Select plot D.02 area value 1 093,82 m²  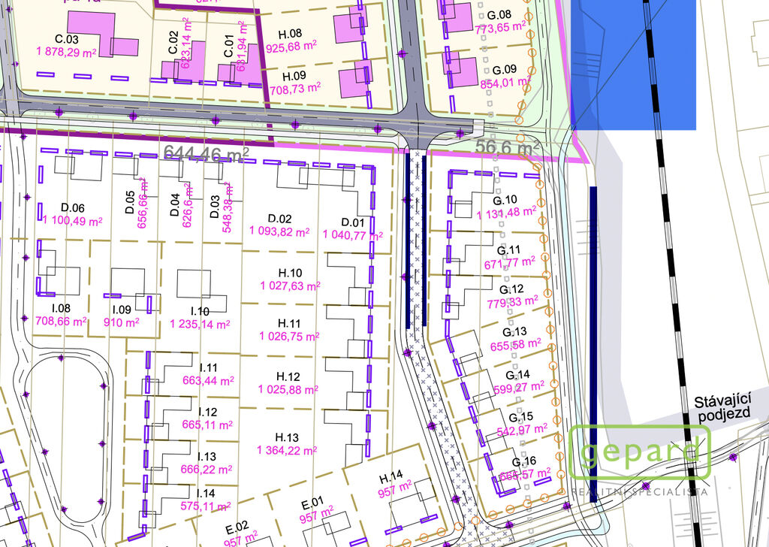280,231
